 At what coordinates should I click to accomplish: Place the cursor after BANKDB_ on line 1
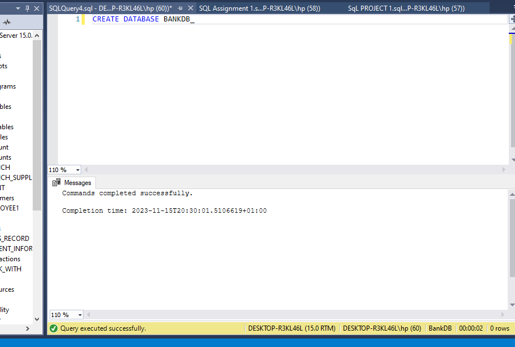195,19
